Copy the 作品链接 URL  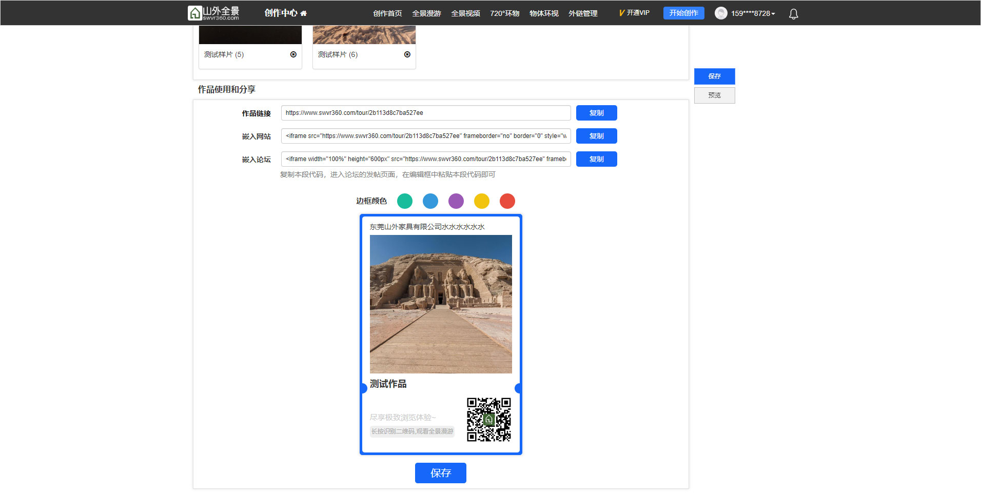click(x=596, y=113)
